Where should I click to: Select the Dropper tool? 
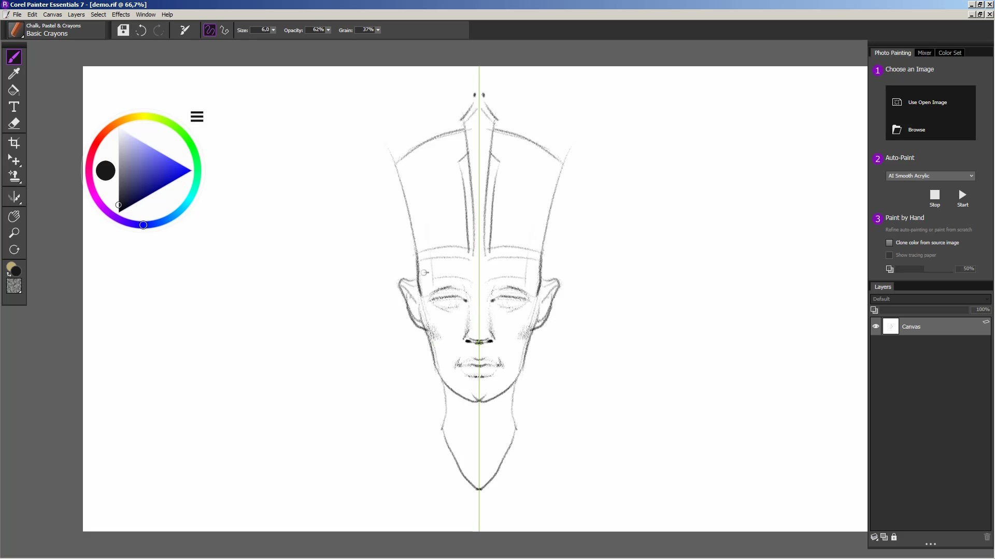pyautogui.click(x=14, y=73)
